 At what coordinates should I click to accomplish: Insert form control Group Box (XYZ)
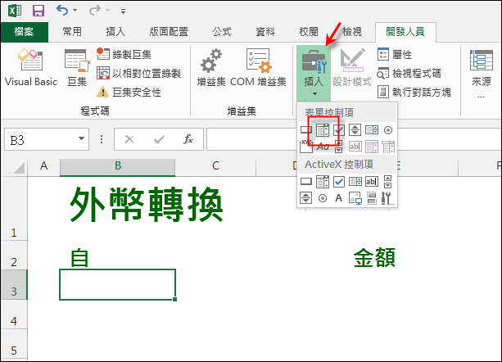click(x=306, y=147)
